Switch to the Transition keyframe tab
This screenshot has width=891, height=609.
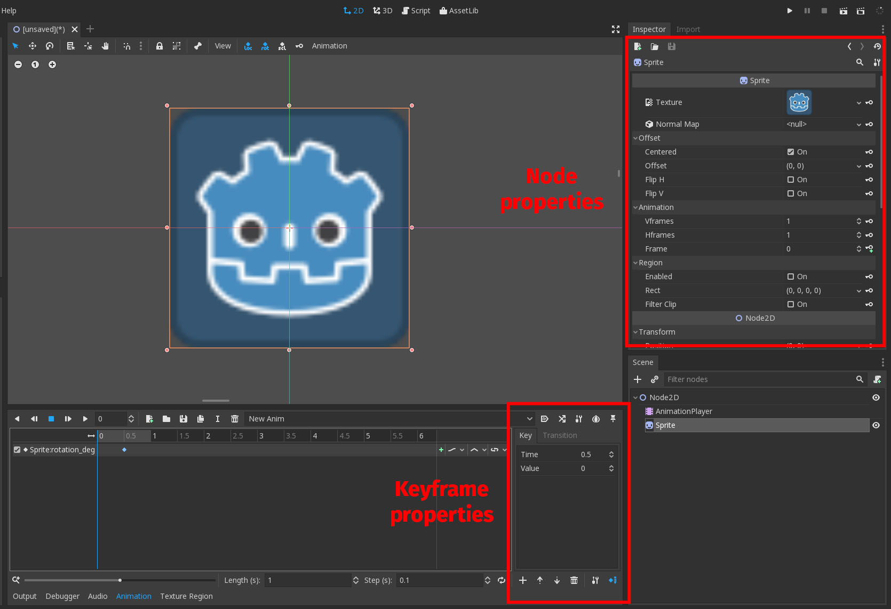coord(560,435)
